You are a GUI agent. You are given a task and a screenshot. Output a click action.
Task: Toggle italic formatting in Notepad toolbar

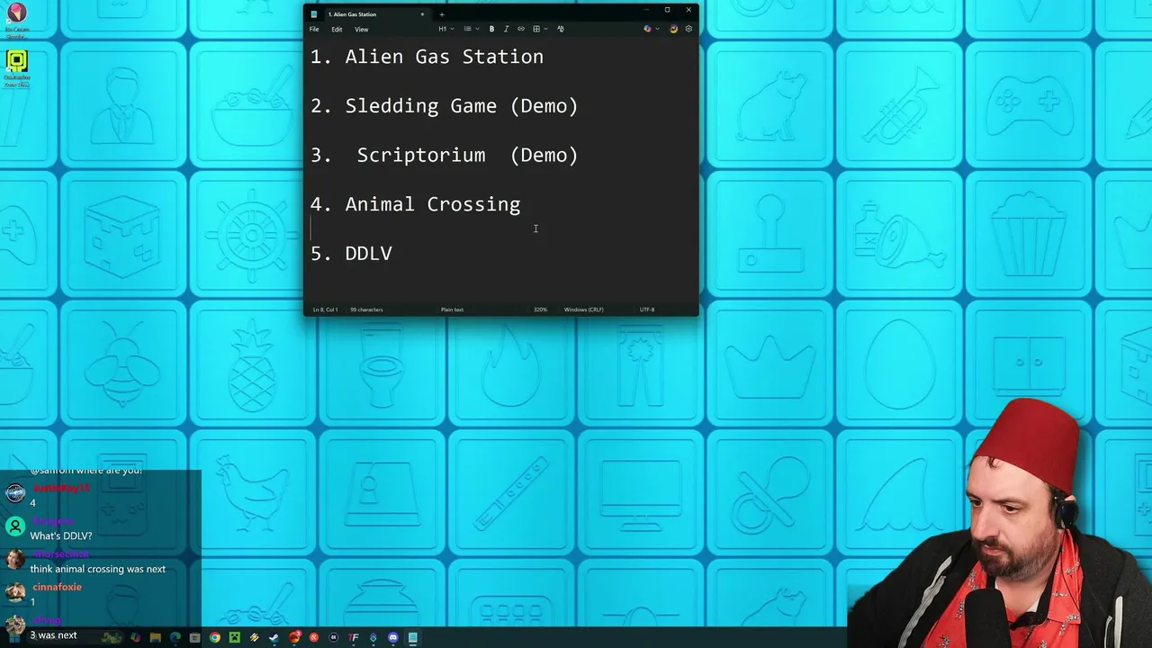pos(506,29)
